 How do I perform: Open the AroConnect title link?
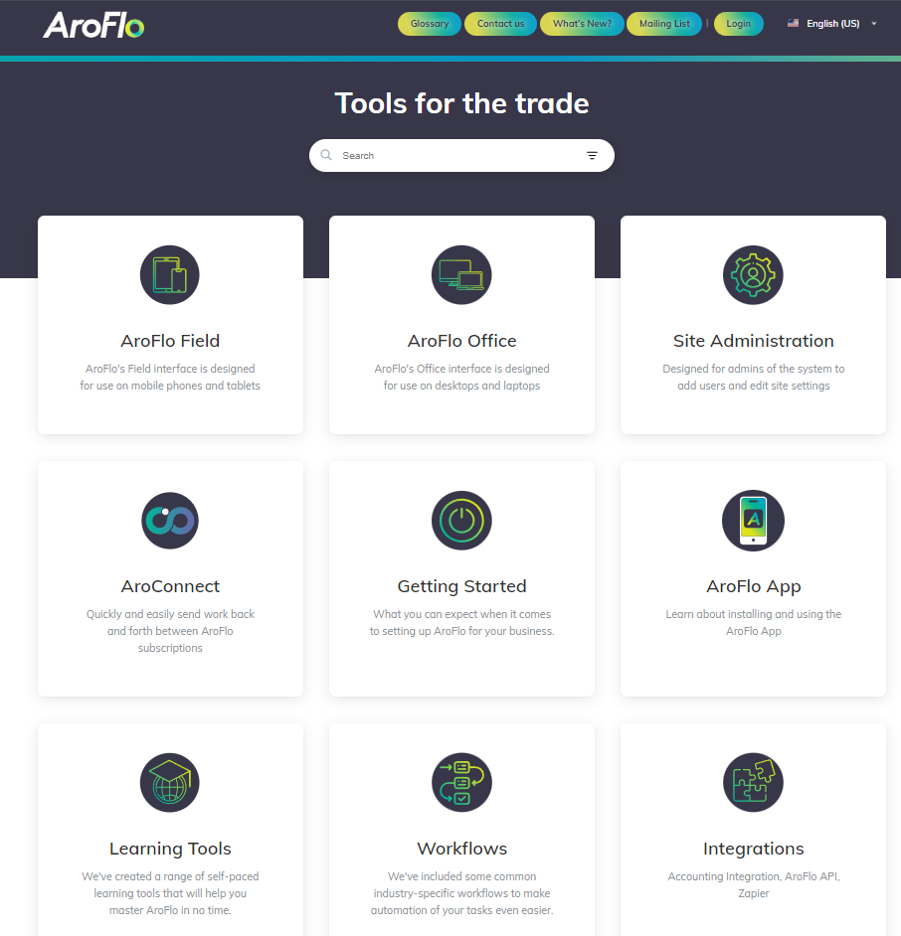tap(170, 586)
